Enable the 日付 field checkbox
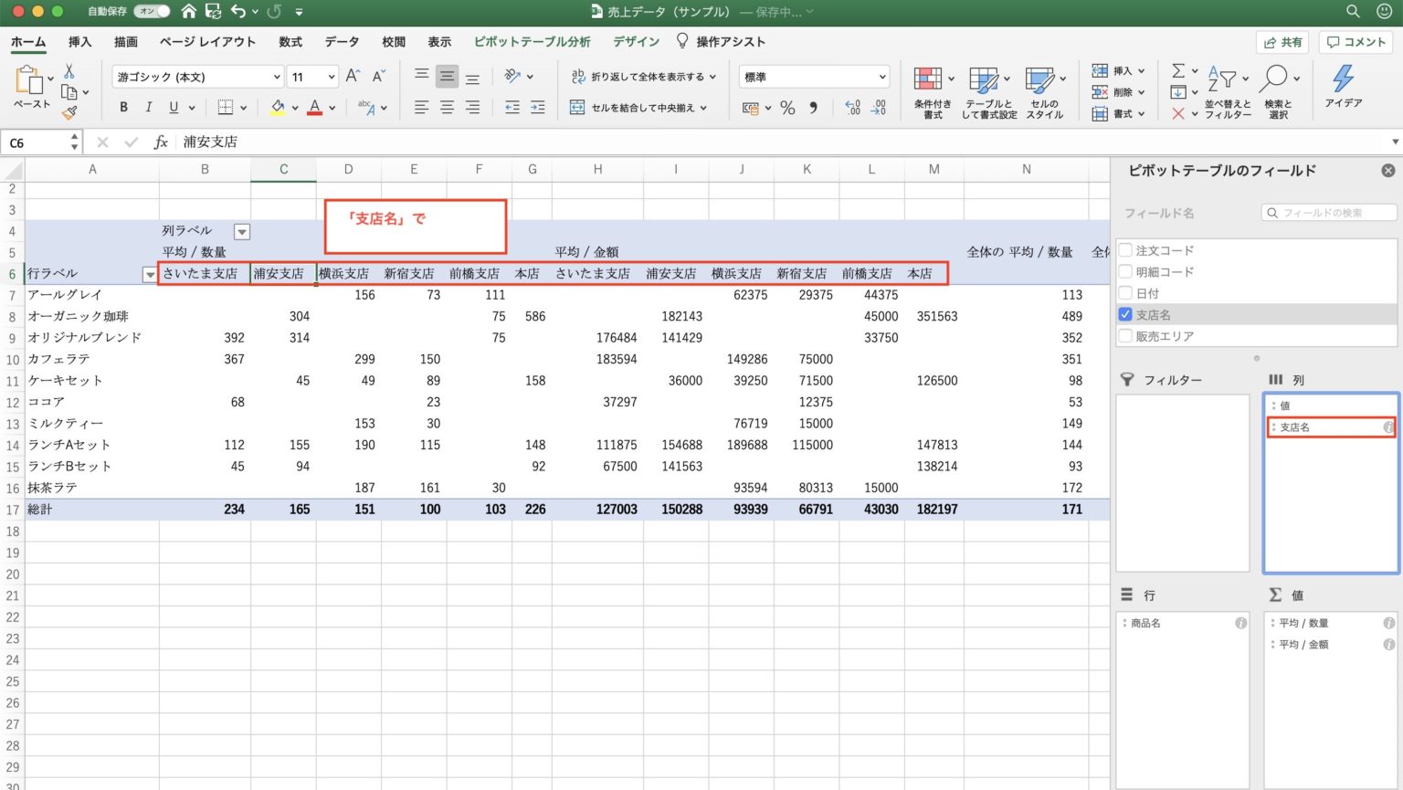The image size is (1403, 790). click(1125, 293)
